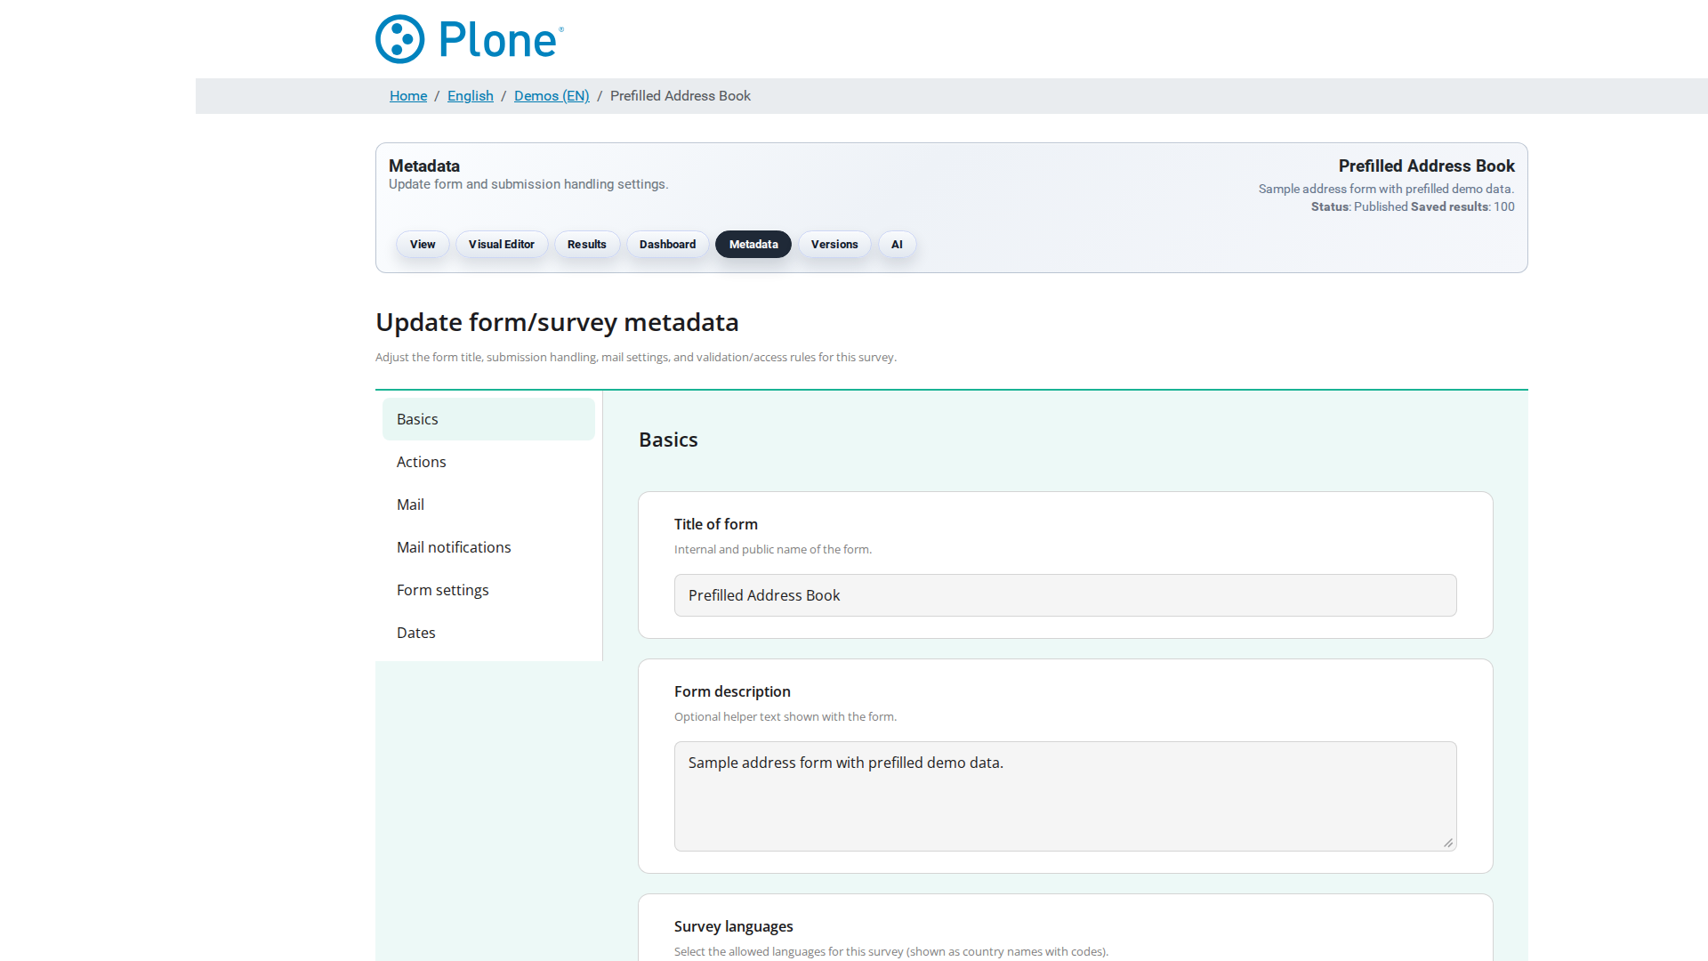Click into the Form description textarea
The image size is (1708, 961).
[x=1065, y=796]
